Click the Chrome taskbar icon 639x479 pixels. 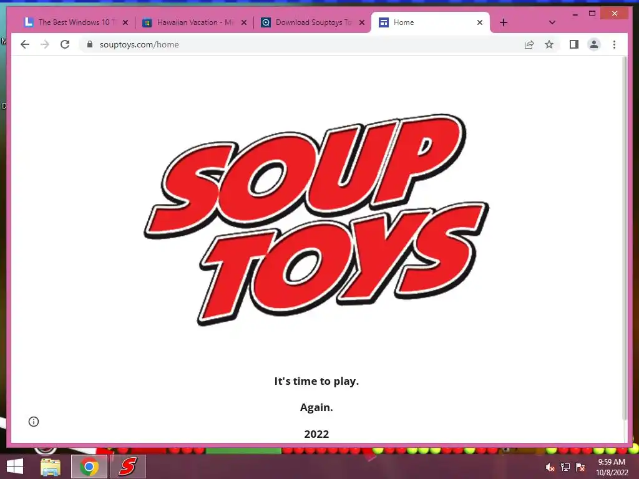click(89, 467)
